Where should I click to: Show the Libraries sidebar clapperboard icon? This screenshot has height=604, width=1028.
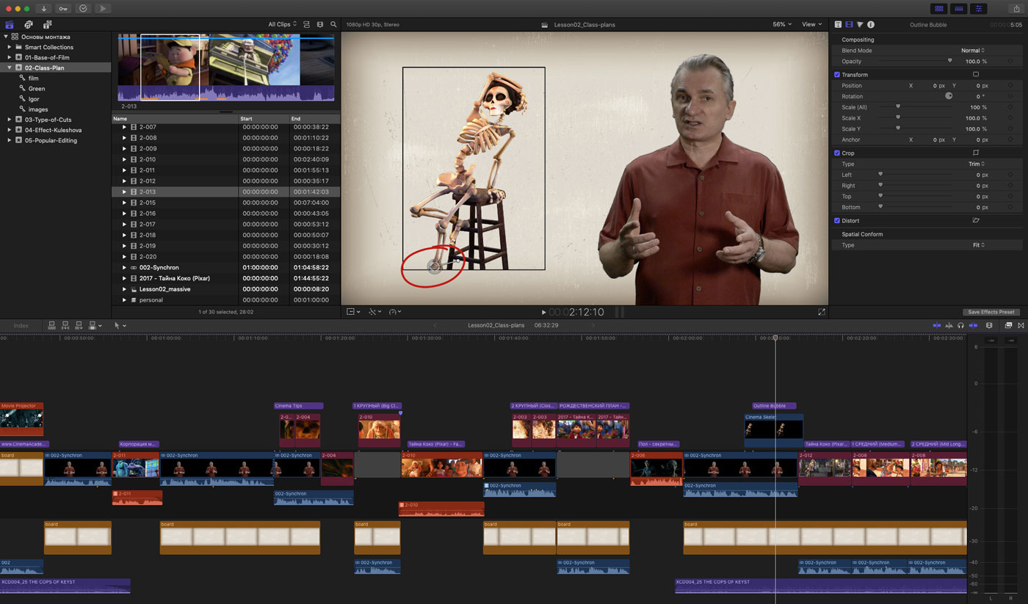pos(10,24)
